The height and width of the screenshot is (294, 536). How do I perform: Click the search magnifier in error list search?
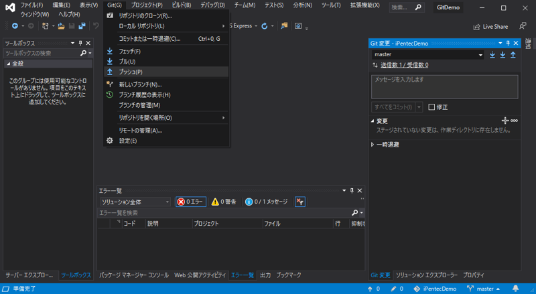pos(355,213)
